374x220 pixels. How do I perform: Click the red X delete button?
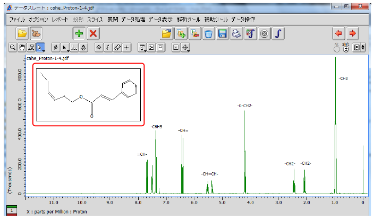click(93, 33)
